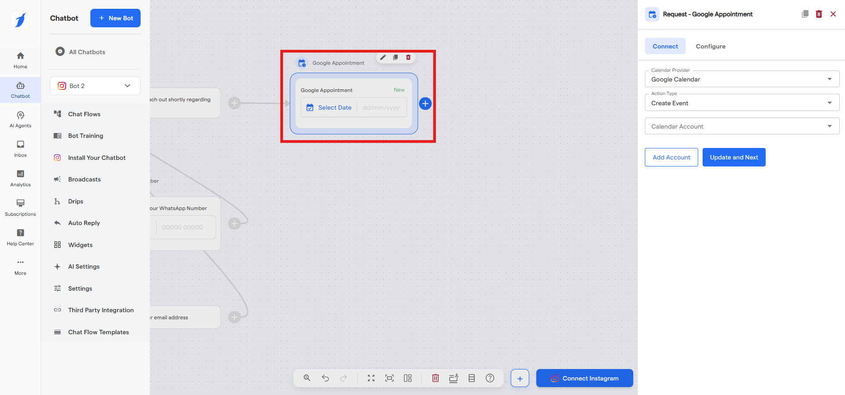Switch to the Connect tab

pyautogui.click(x=665, y=46)
